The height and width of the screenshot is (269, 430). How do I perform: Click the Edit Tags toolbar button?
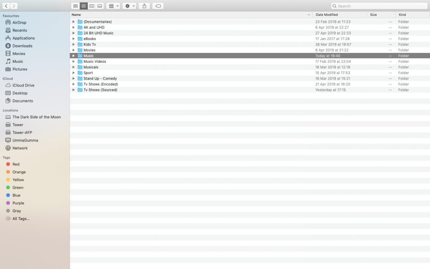158,6
